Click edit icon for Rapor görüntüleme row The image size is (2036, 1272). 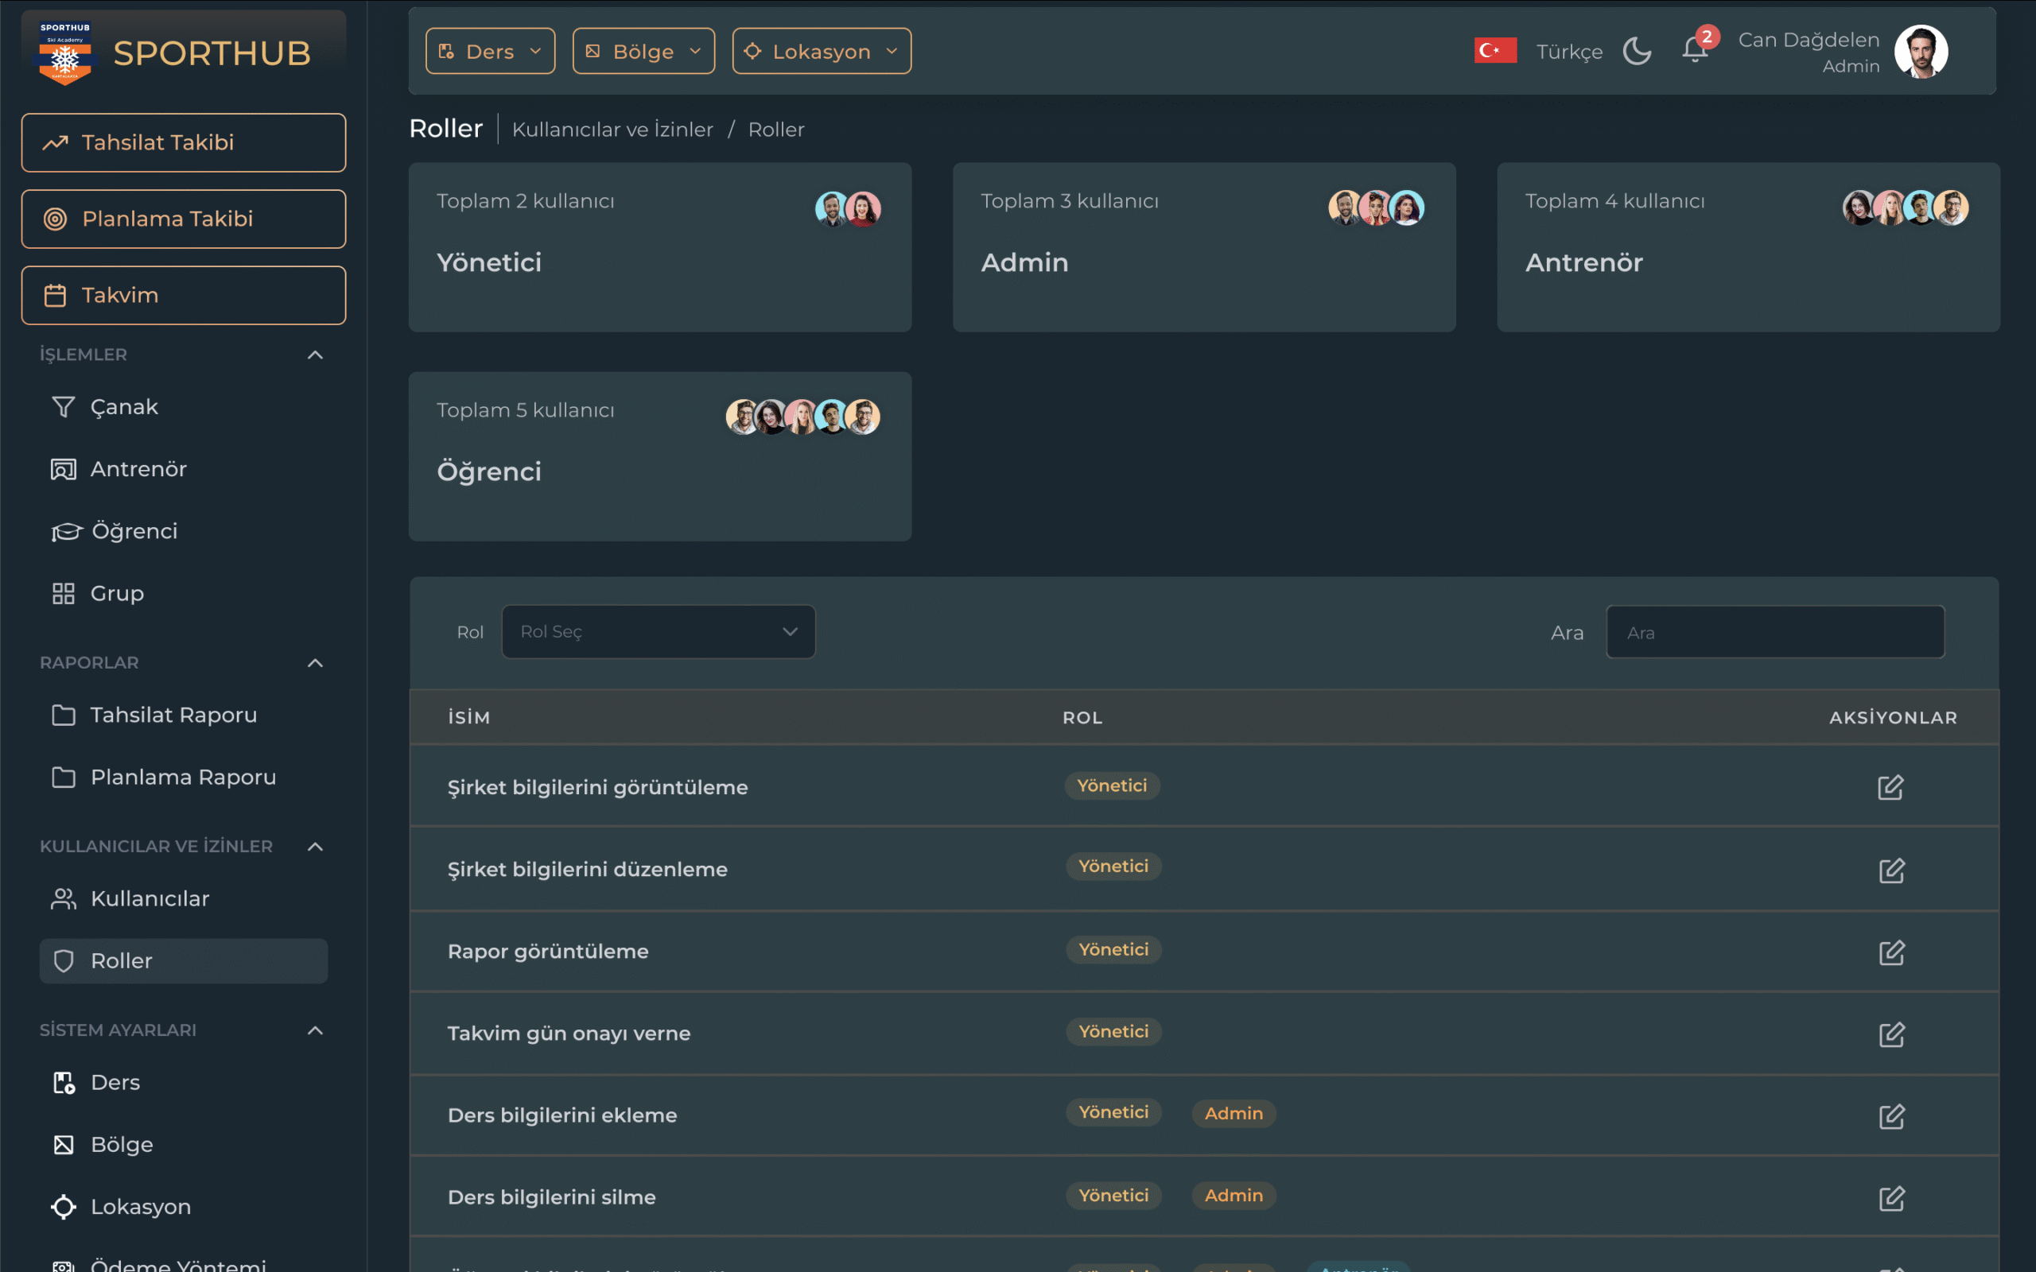(1891, 952)
